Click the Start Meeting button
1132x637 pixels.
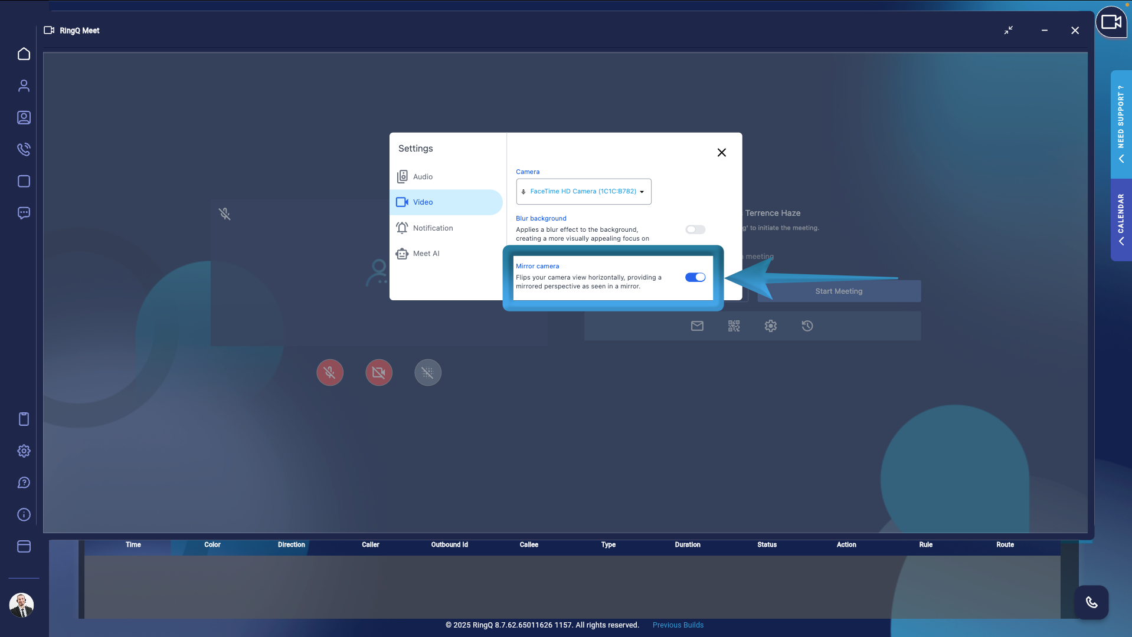[x=839, y=291]
